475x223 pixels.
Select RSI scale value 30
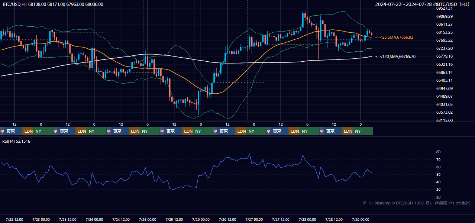click(438, 190)
